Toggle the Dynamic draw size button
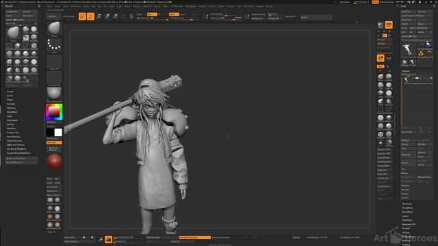 pyautogui.click(x=238, y=18)
